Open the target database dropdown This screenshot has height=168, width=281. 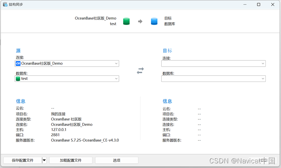tap(214, 78)
